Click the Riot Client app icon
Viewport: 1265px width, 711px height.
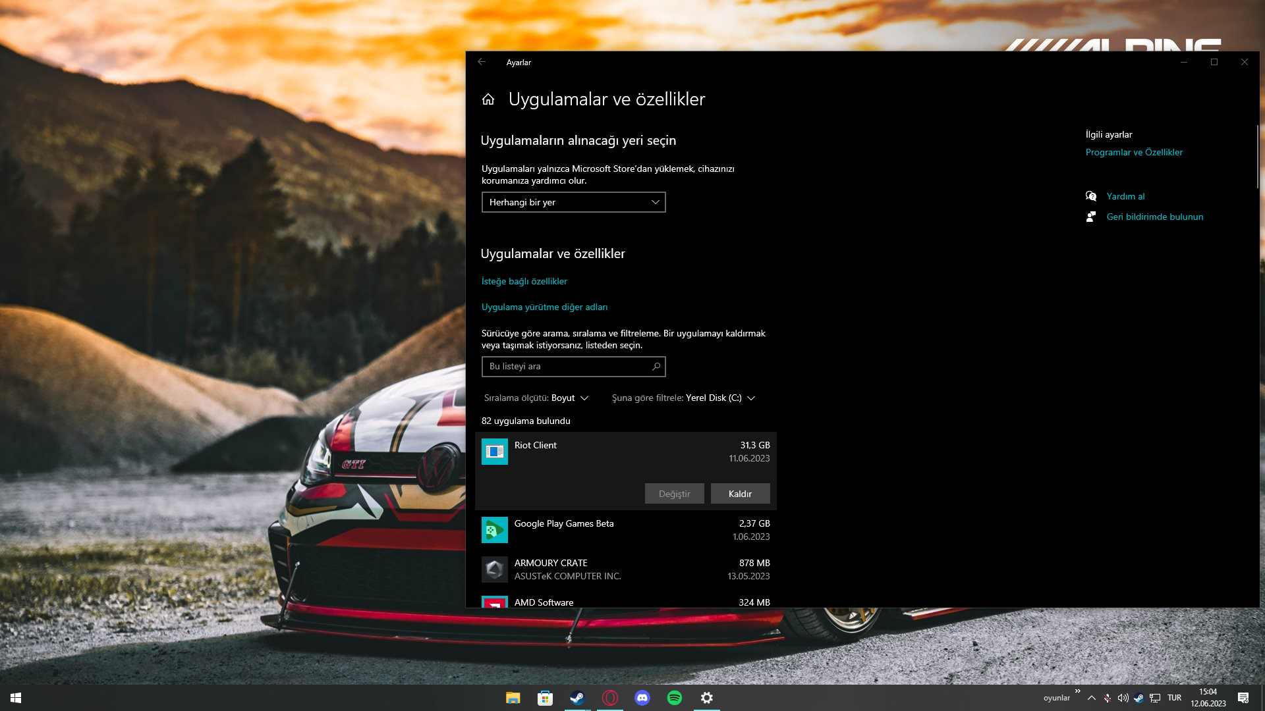click(494, 452)
